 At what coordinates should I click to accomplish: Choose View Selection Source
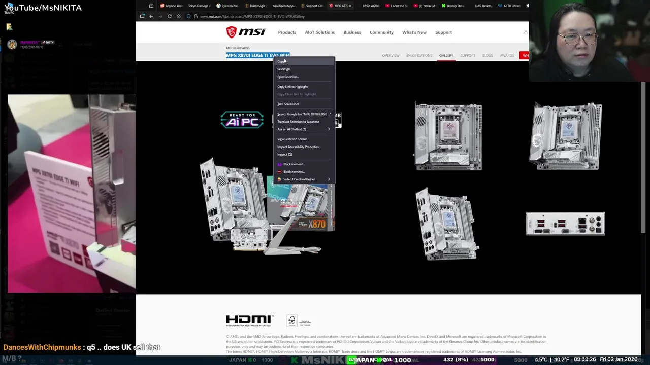pyautogui.click(x=304, y=139)
